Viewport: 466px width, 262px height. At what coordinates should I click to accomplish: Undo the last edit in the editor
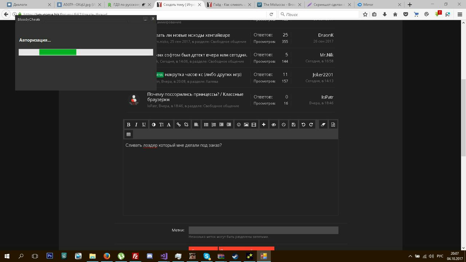pos(303,124)
